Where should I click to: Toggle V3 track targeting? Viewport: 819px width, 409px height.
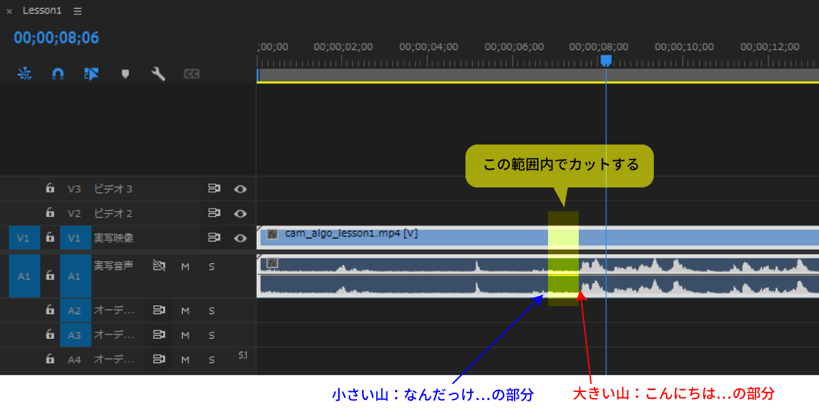74,189
